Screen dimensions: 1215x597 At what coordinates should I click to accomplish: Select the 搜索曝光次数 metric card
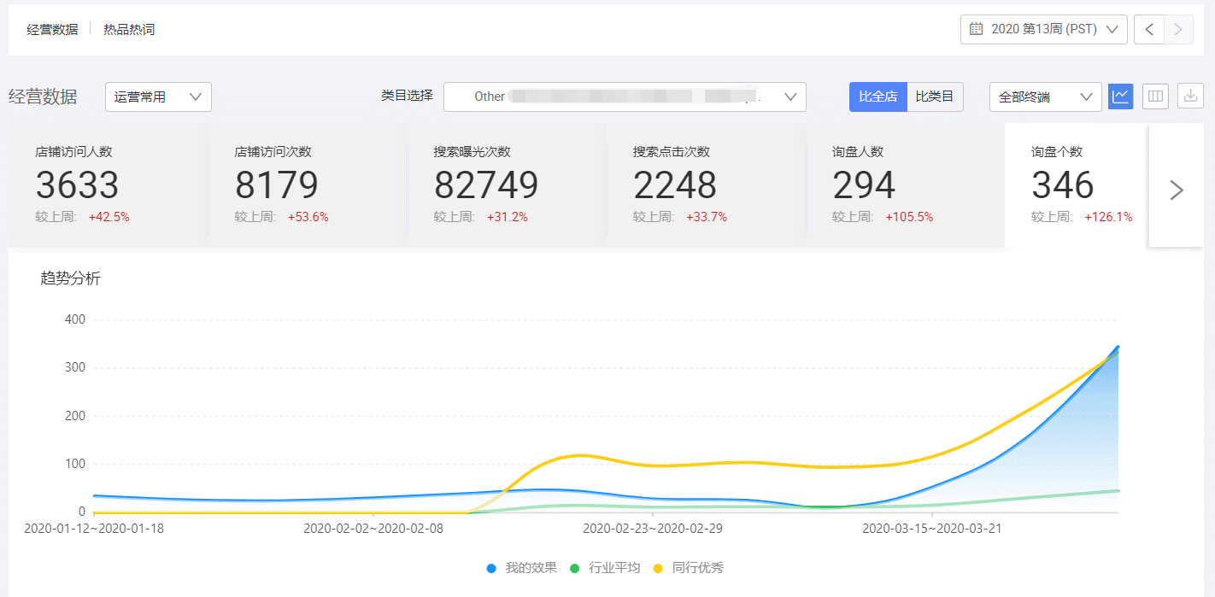click(x=506, y=185)
